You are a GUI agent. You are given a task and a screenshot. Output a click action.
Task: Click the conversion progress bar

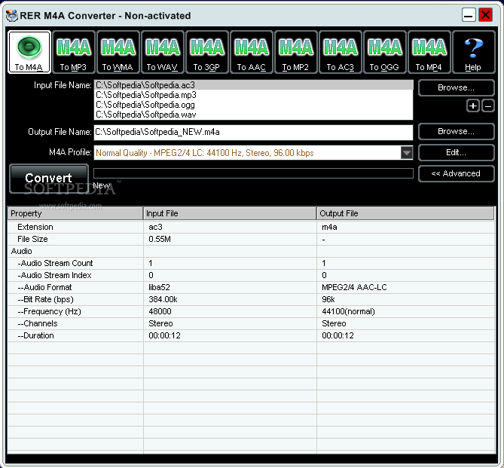coord(253,173)
